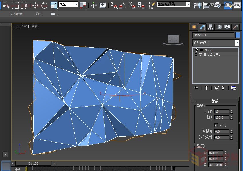Click Make Unique in the modifier stack

pyautogui.click(x=216, y=88)
